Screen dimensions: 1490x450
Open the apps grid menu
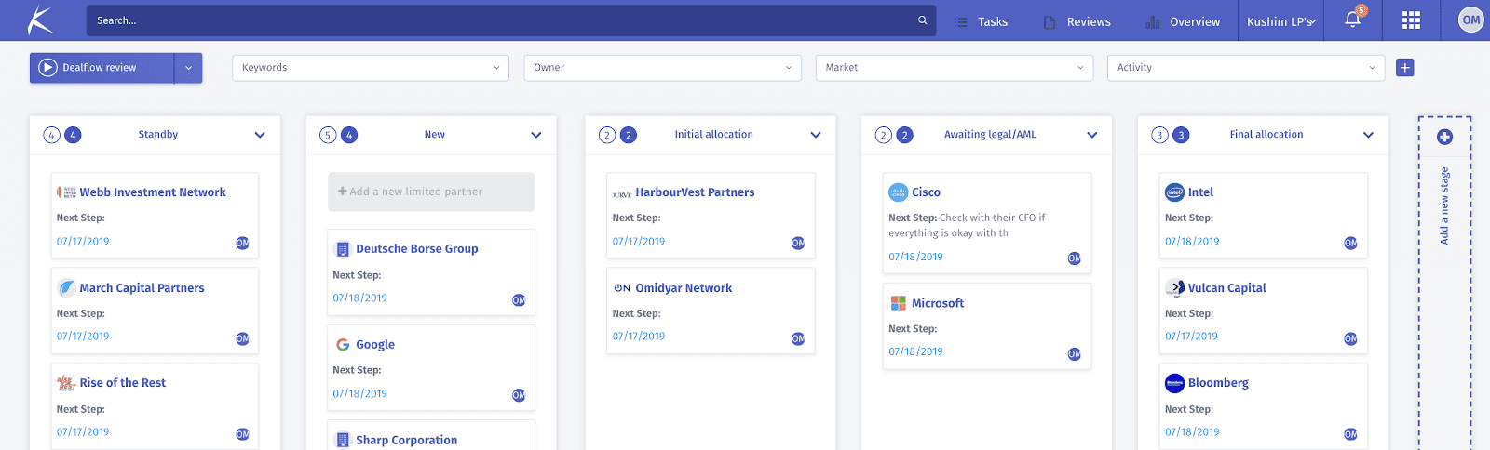coord(1412,20)
